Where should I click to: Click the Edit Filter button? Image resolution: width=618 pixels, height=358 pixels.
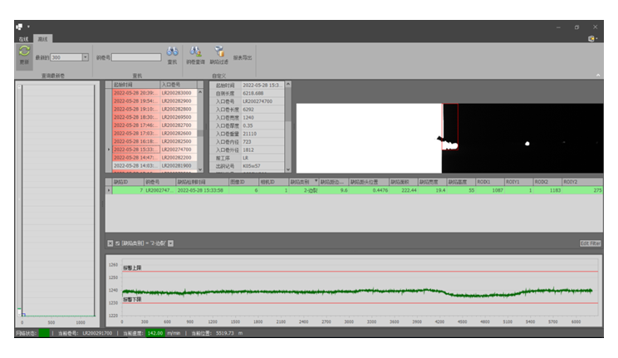(x=589, y=243)
